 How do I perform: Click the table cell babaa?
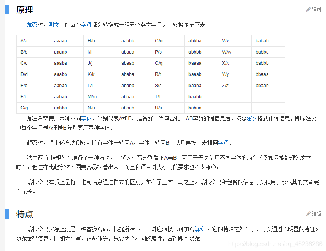[x=201, y=108]
